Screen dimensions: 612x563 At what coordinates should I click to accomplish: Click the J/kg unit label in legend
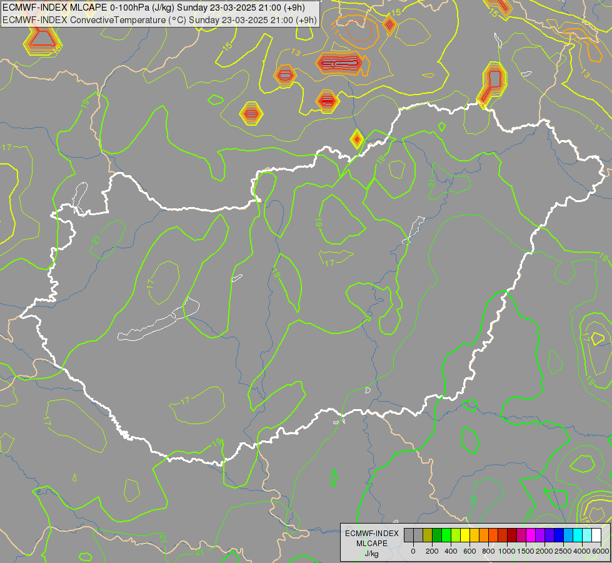click(x=371, y=554)
